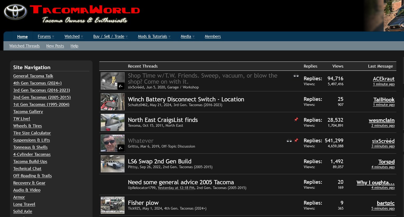The width and height of the screenshot is (404, 217).
Task: Click the watched glasses icon on Whatever thread
Action: (289, 141)
